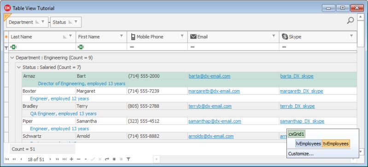Go to first record in navigator
The width and height of the screenshot is (368, 167).
7,159
